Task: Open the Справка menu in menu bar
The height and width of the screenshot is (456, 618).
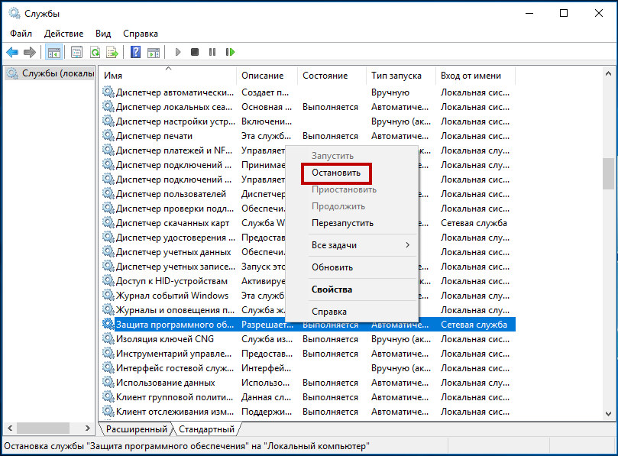Action: coord(141,34)
